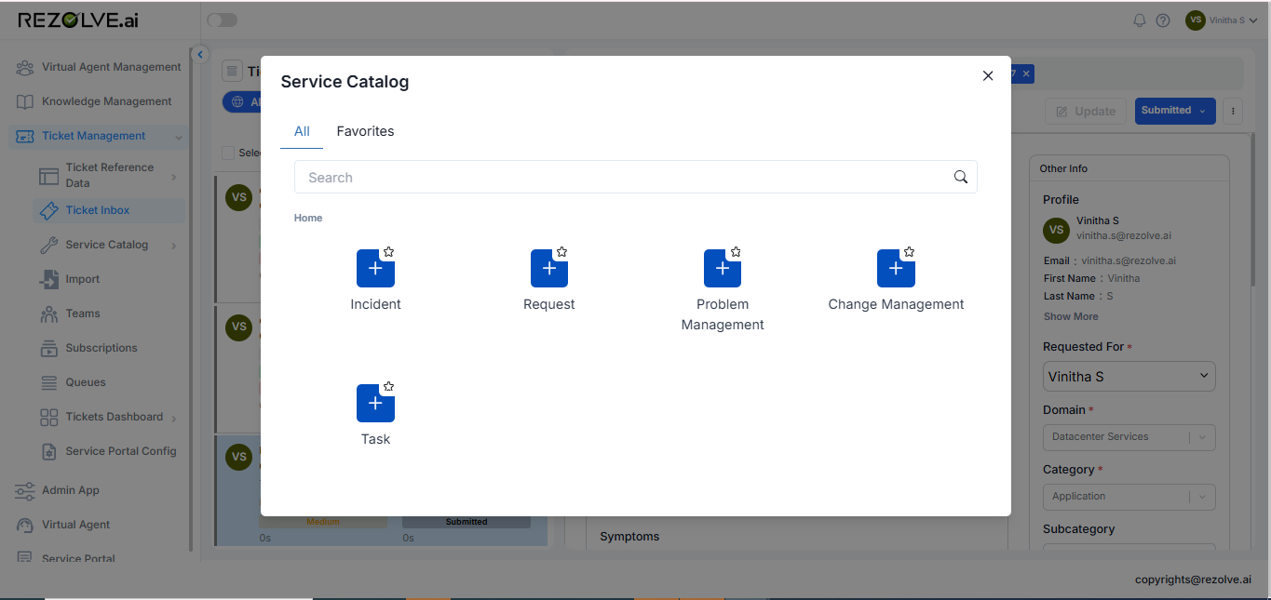1271x600 pixels.
Task: Click the Other Info tab header
Action: (x=1063, y=168)
